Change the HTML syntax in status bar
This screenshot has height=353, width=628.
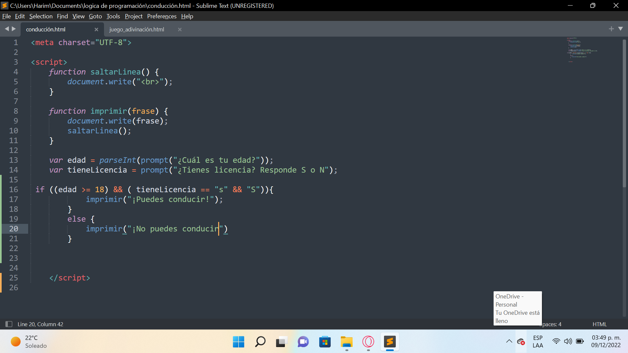point(600,324)
